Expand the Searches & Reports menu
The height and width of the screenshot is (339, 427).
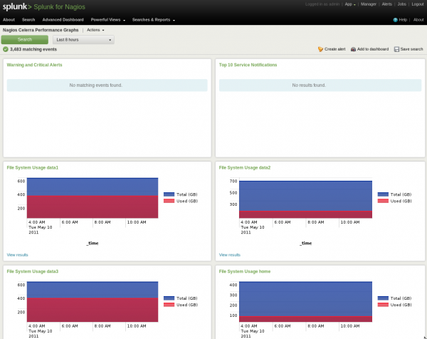click(x=152, y=20)
